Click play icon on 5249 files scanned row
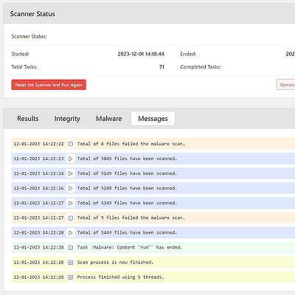 (71, 188)
